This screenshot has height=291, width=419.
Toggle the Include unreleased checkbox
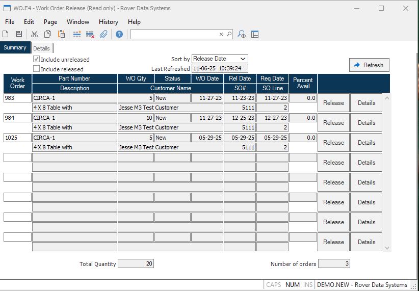(x=36, y=59)
